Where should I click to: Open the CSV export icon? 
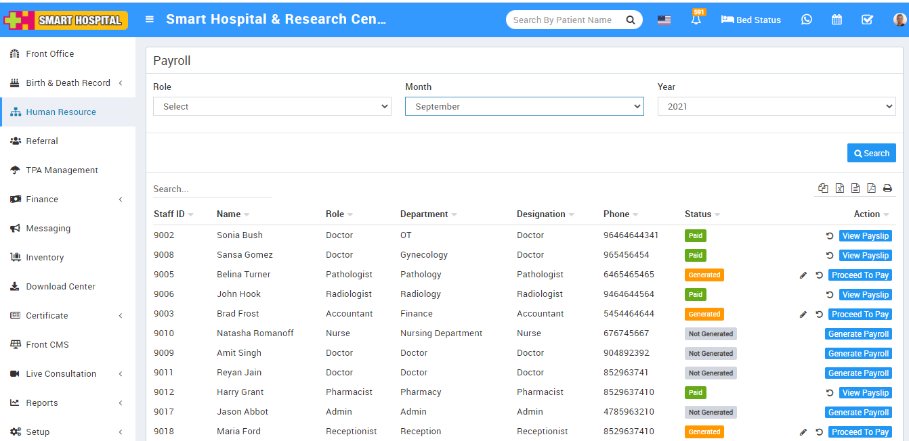[x=855, y=188]
